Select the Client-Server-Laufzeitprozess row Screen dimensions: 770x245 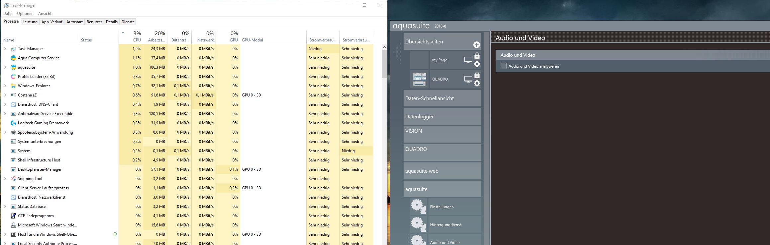click(x=187, y=188)
